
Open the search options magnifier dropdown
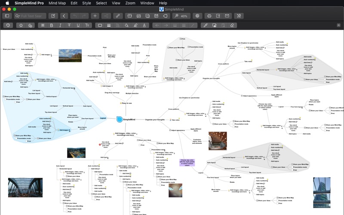tap(17, 16)
